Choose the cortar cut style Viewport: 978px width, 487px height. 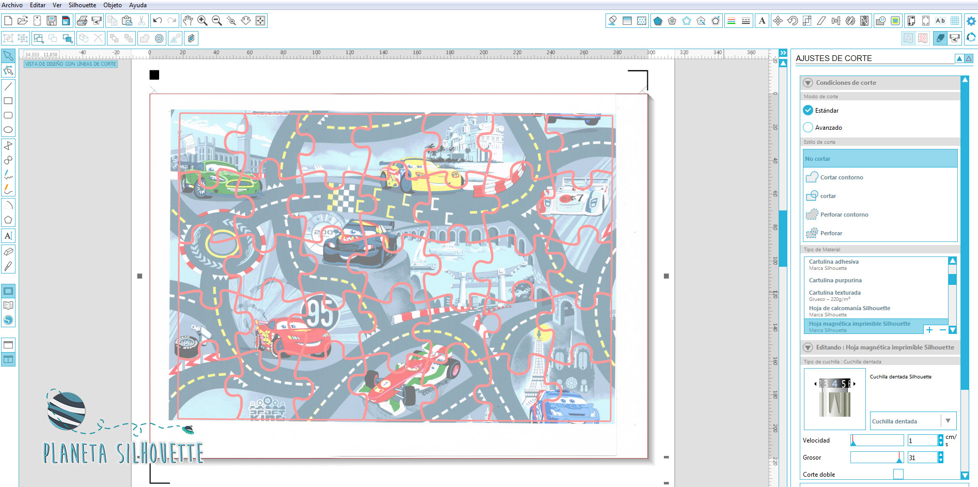click(x=880, y=195)
